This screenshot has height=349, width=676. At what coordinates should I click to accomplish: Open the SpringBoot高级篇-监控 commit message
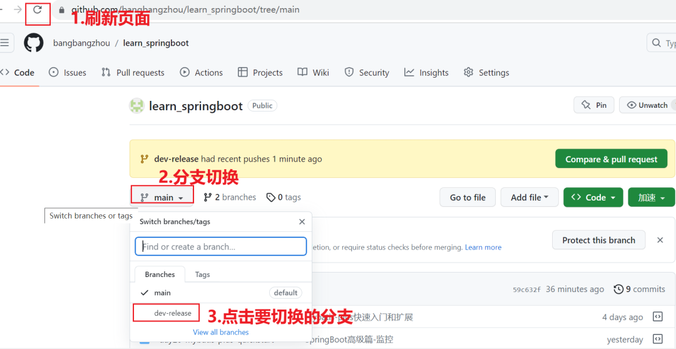coord(349,340)
